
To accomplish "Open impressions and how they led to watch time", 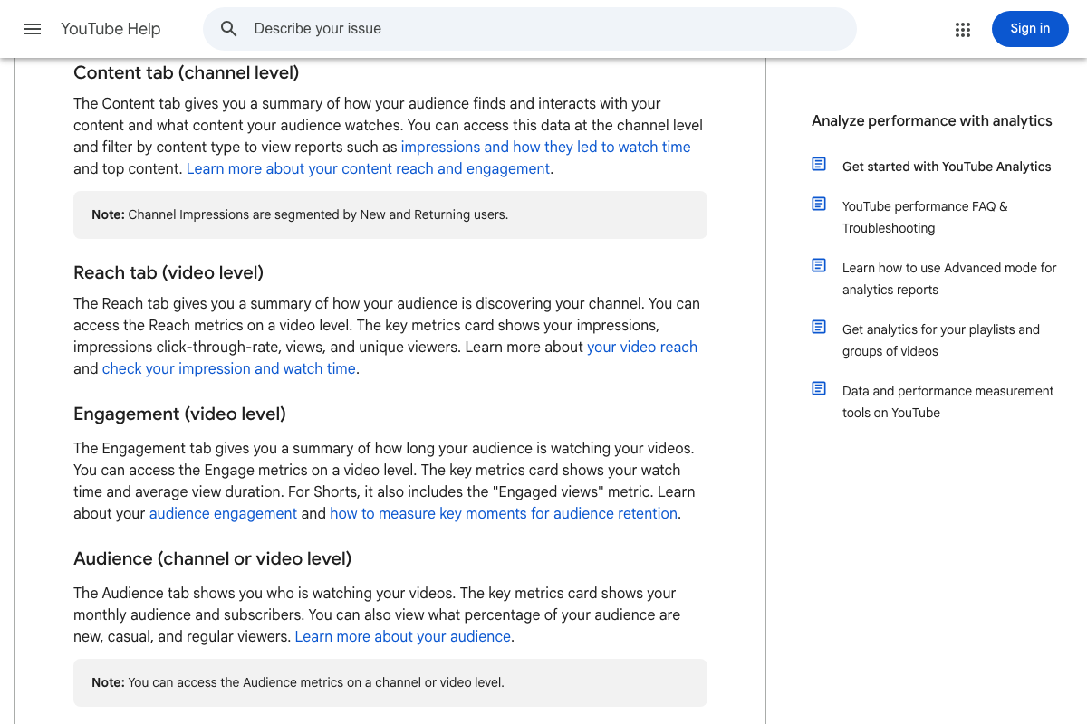I will (546, 147).
